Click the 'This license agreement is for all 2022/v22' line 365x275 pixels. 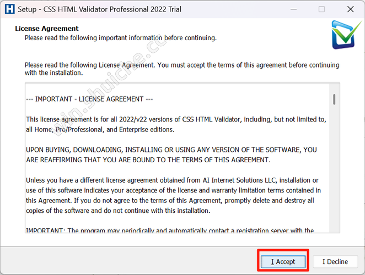176,119
